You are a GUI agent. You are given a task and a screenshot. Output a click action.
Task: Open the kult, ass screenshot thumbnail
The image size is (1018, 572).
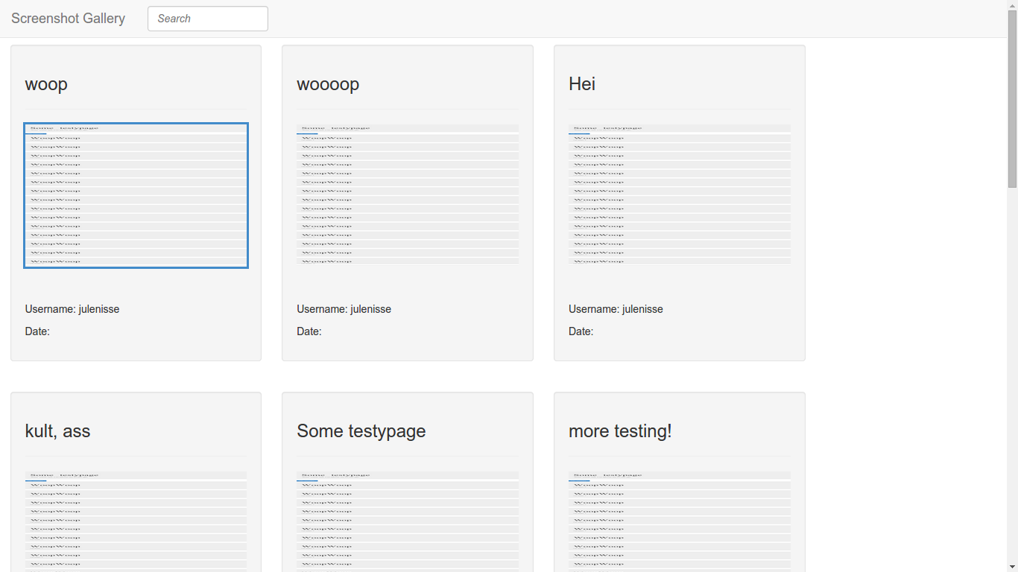pos(136,521)
